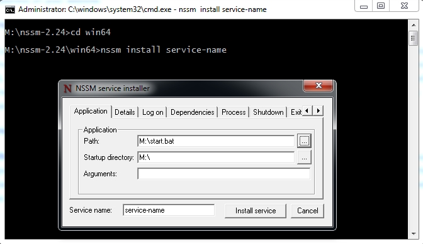Move tab strip back with left arrow

tap(307, 111)
